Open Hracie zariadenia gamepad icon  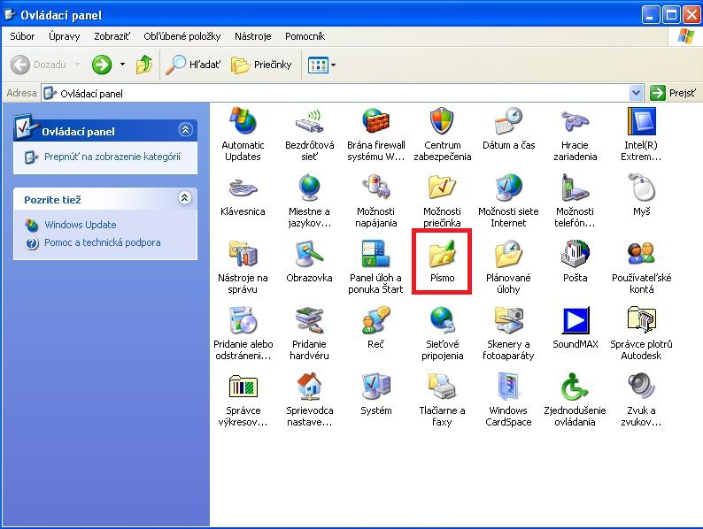coord(575,134)
